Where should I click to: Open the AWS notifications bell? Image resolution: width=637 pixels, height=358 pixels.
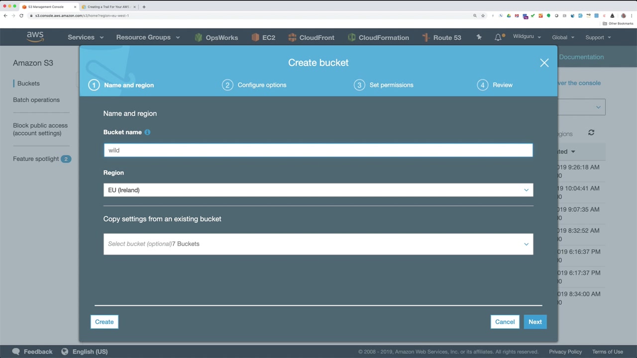coord(498,37)
